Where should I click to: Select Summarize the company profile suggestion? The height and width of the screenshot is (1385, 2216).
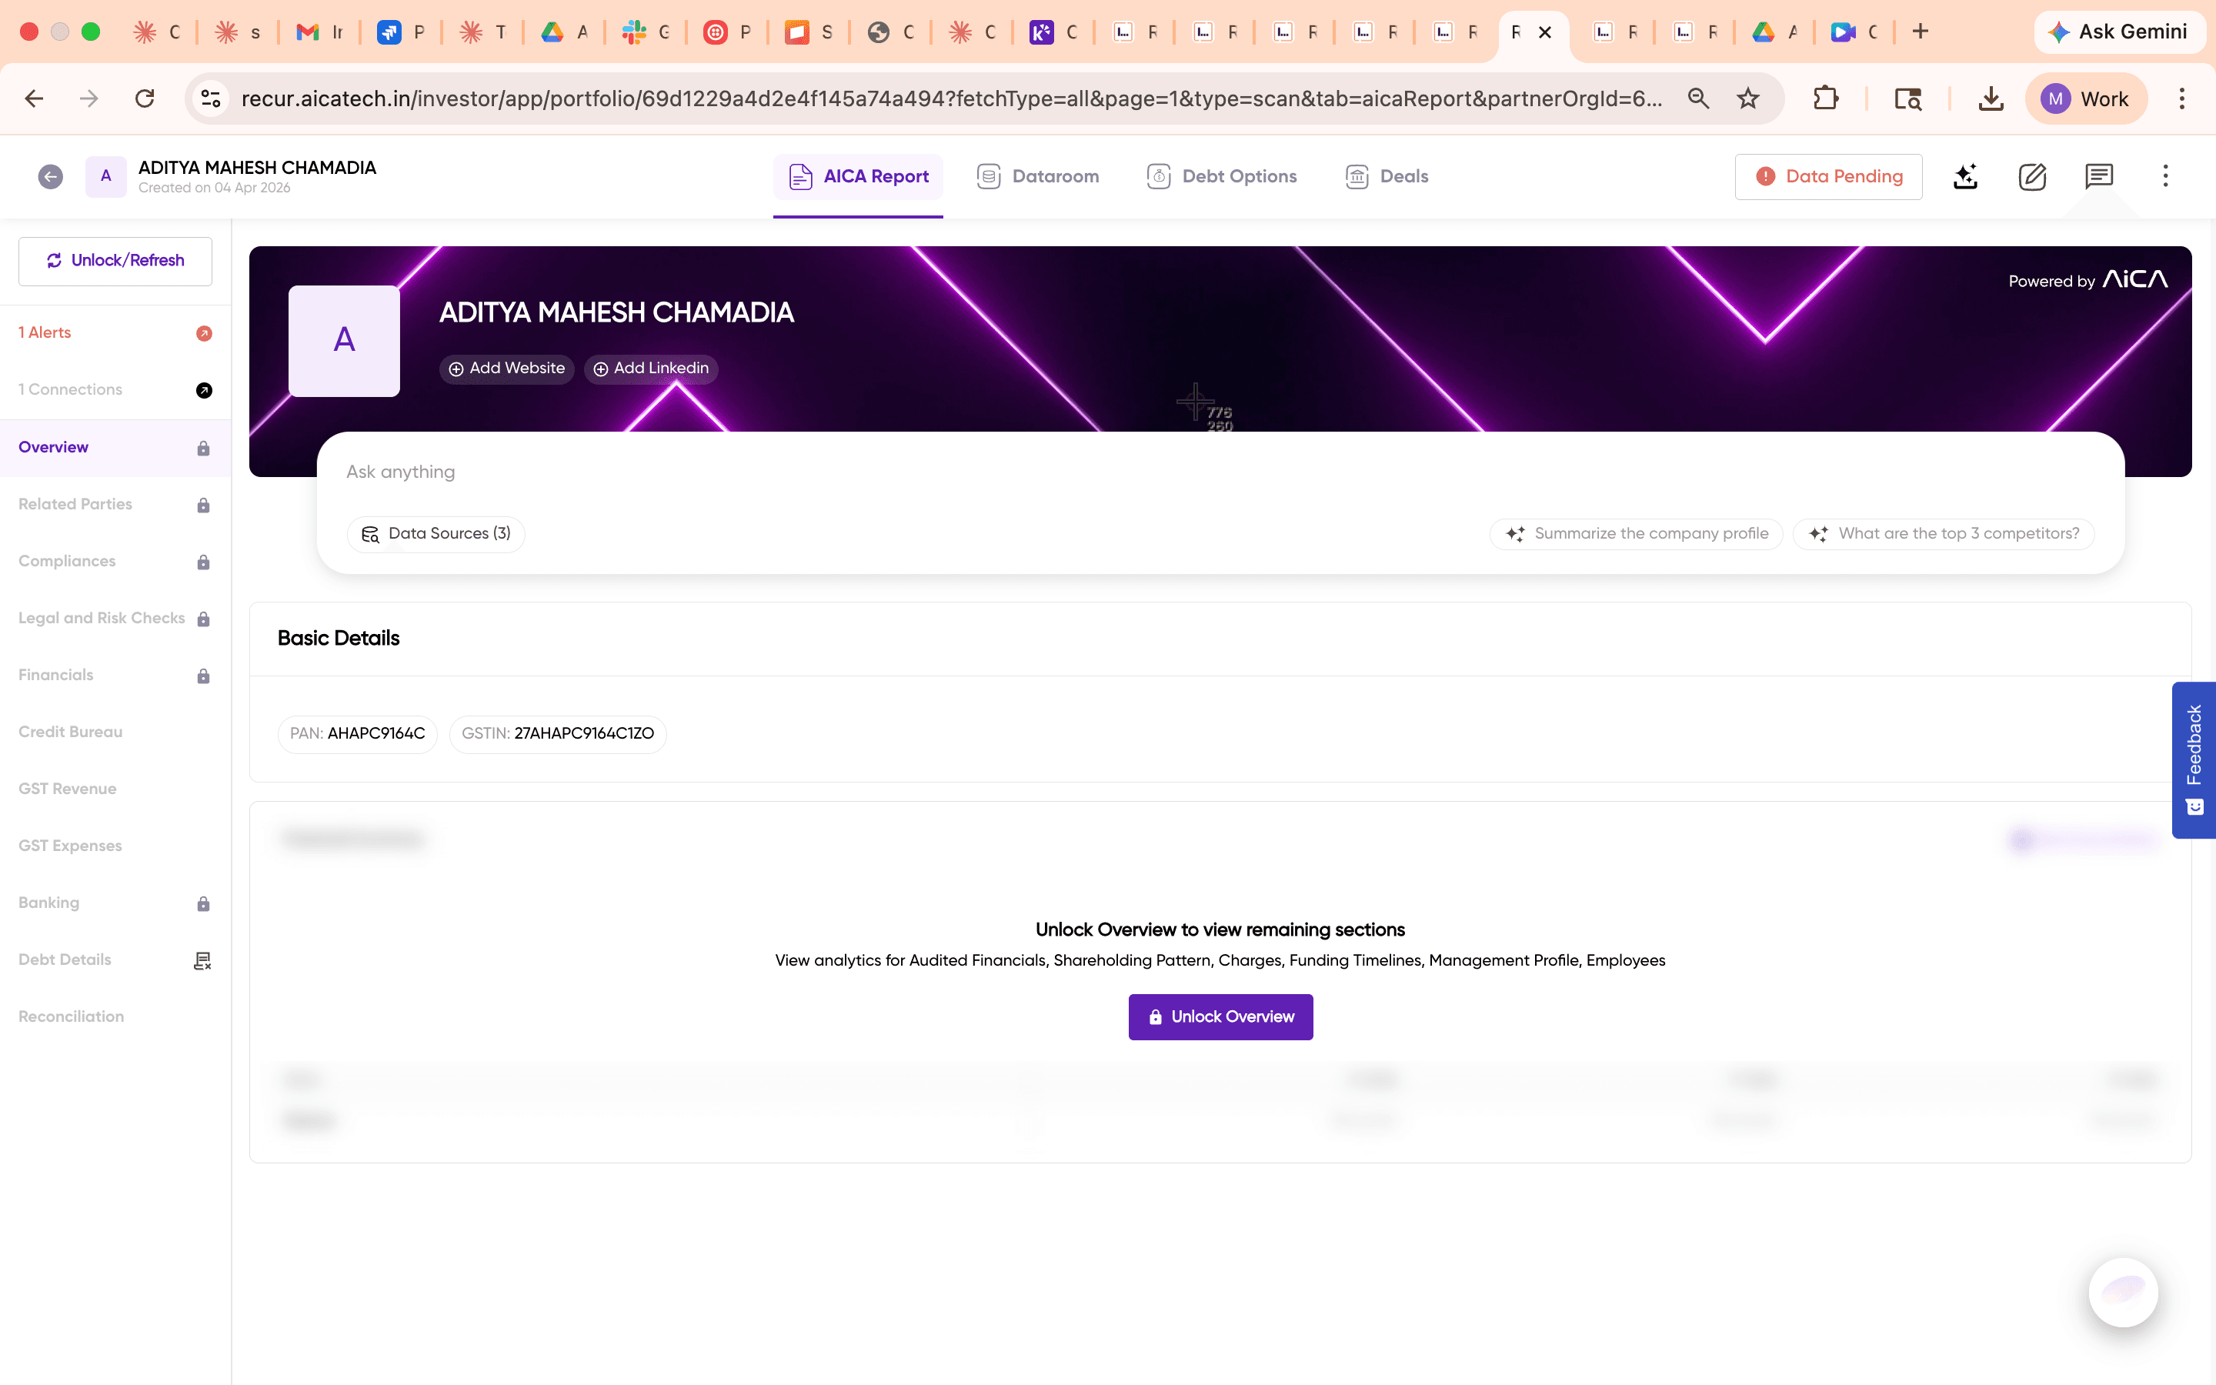[1637, 534]
